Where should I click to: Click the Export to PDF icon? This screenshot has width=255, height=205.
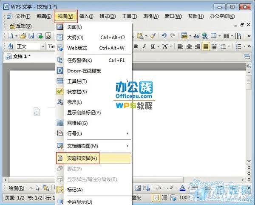[x=48, y=36]
